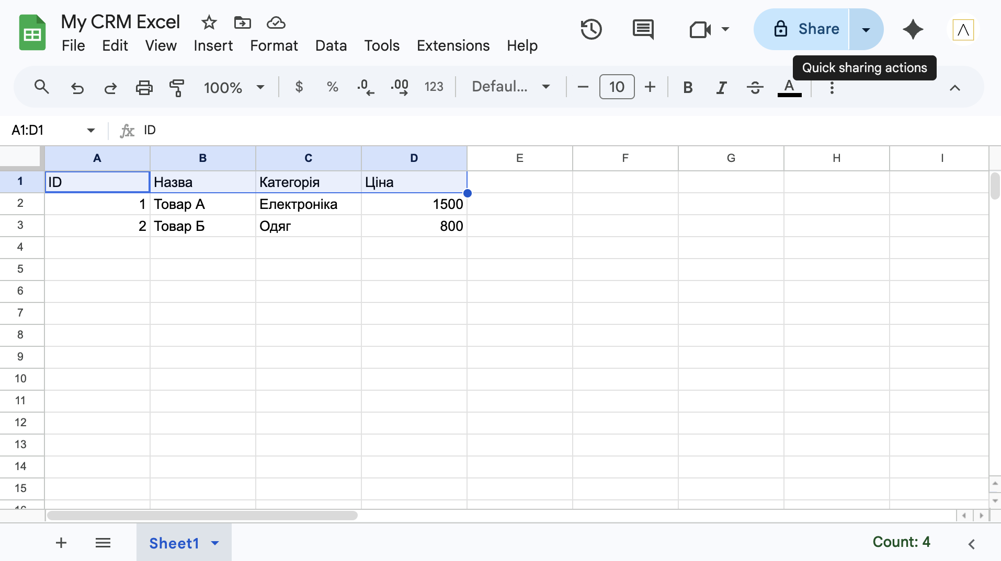Open version history clock icon
Screen dimensions: 1001x561
coord(591,29)
